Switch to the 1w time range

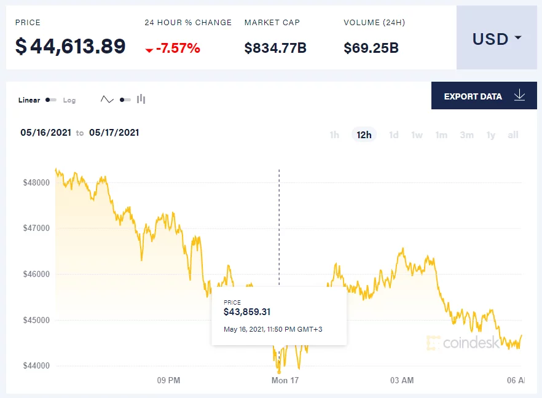(417, 135)
